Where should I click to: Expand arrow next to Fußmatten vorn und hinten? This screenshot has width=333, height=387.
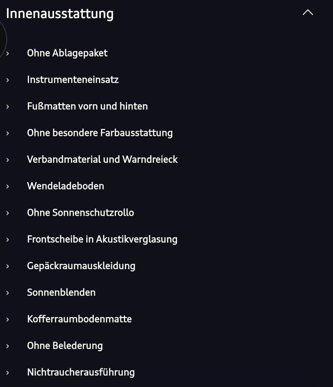pos(8,107)
